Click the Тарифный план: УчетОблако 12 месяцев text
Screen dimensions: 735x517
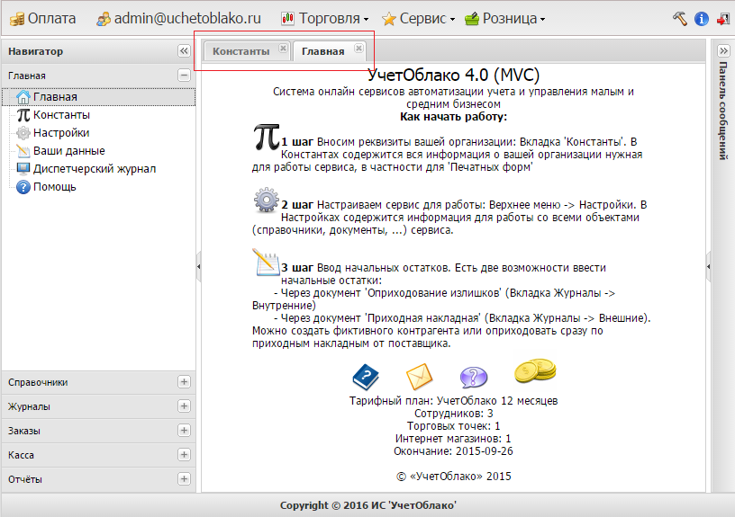[x=453, y=401]
